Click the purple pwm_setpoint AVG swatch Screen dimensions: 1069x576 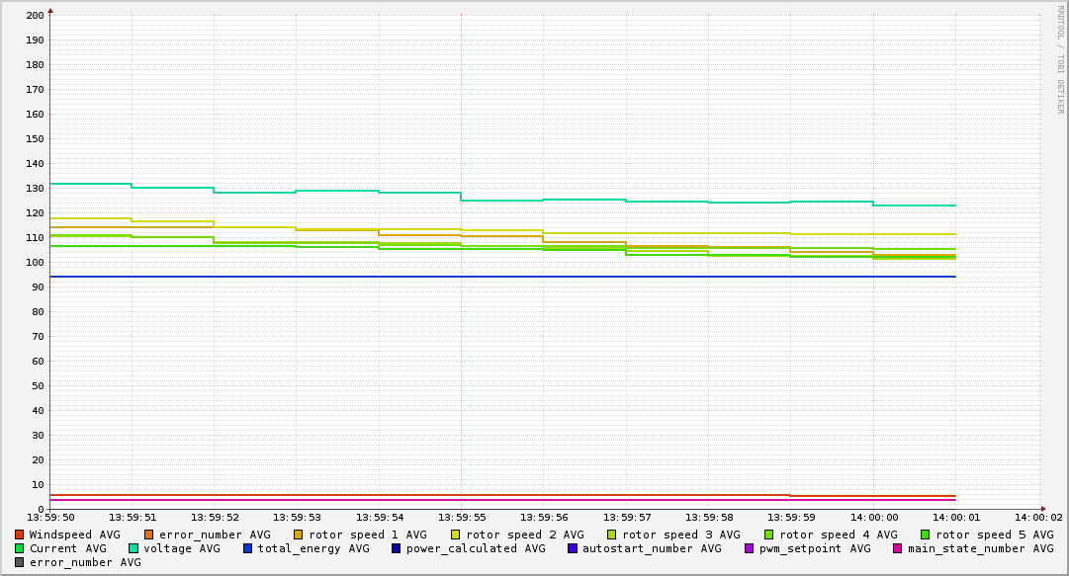(x=750, y=548)
